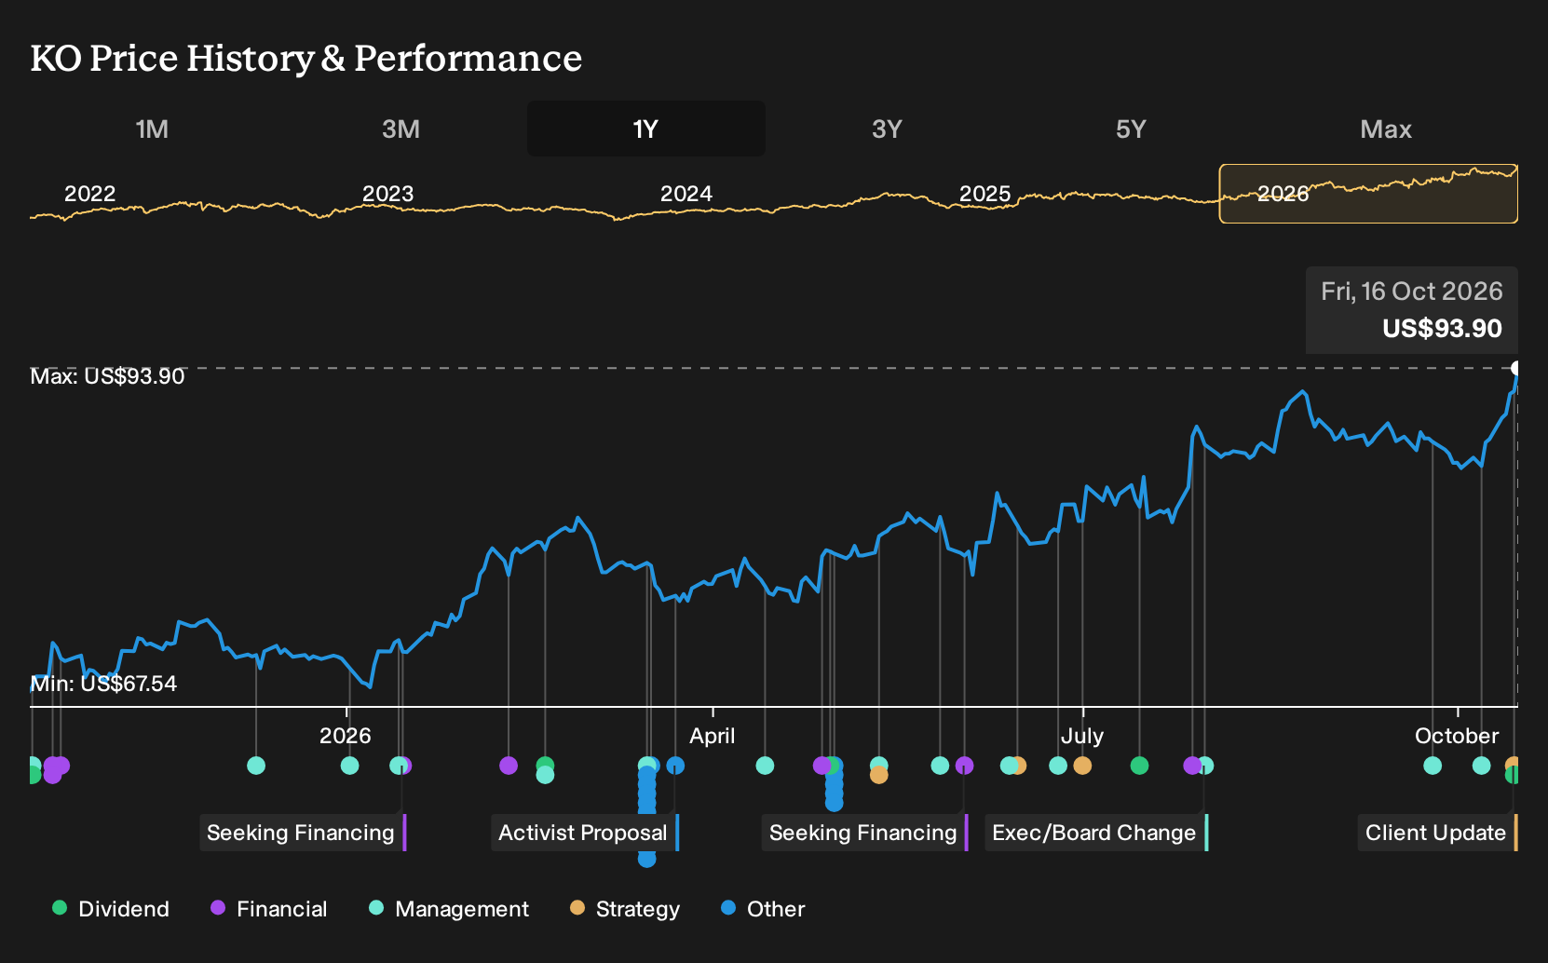
Task: Click the green Dividend dot after July
Action: pos(1139,766)
